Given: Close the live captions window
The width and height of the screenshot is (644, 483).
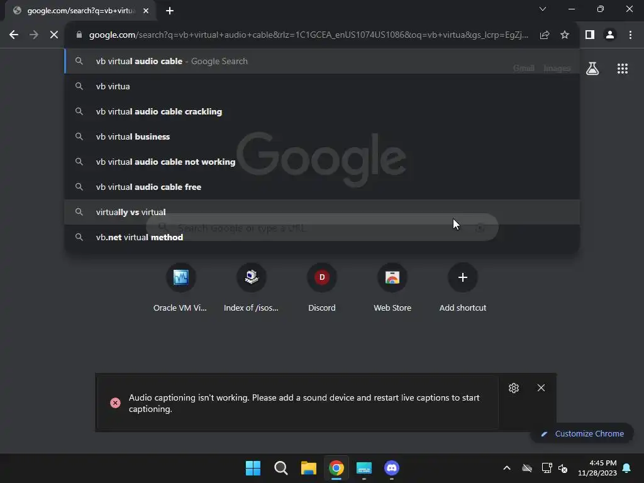Looking at the screenshot, I should (541, 387).
